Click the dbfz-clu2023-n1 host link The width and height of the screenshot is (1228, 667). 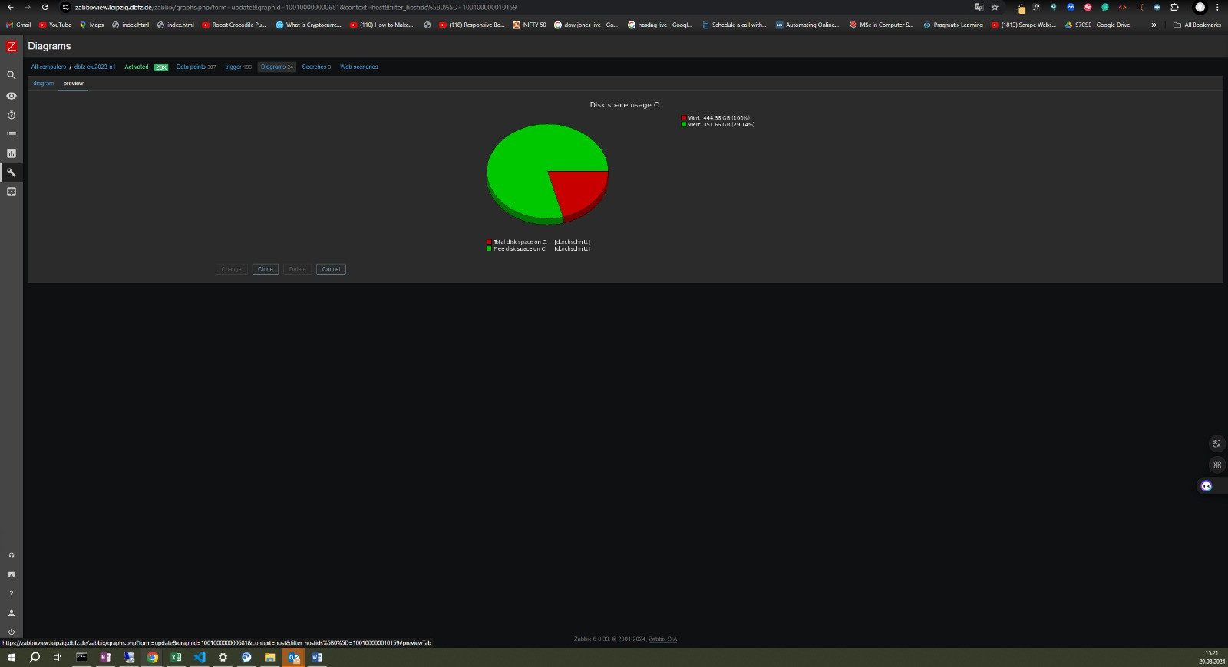click(94, 67)
